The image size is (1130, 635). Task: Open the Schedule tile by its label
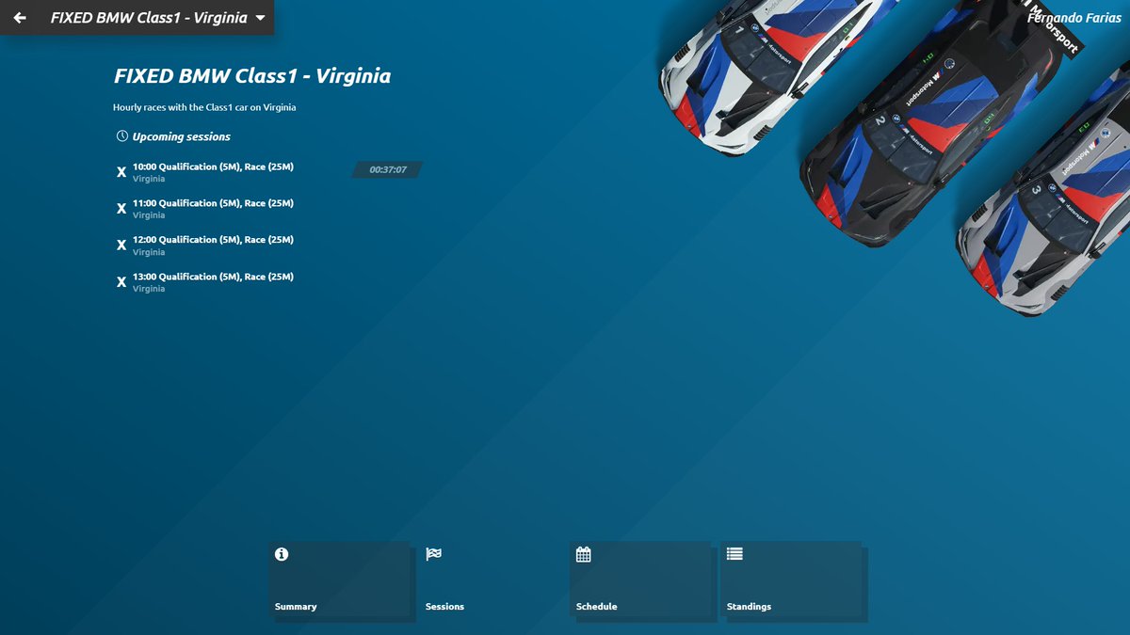click(596, 607)
